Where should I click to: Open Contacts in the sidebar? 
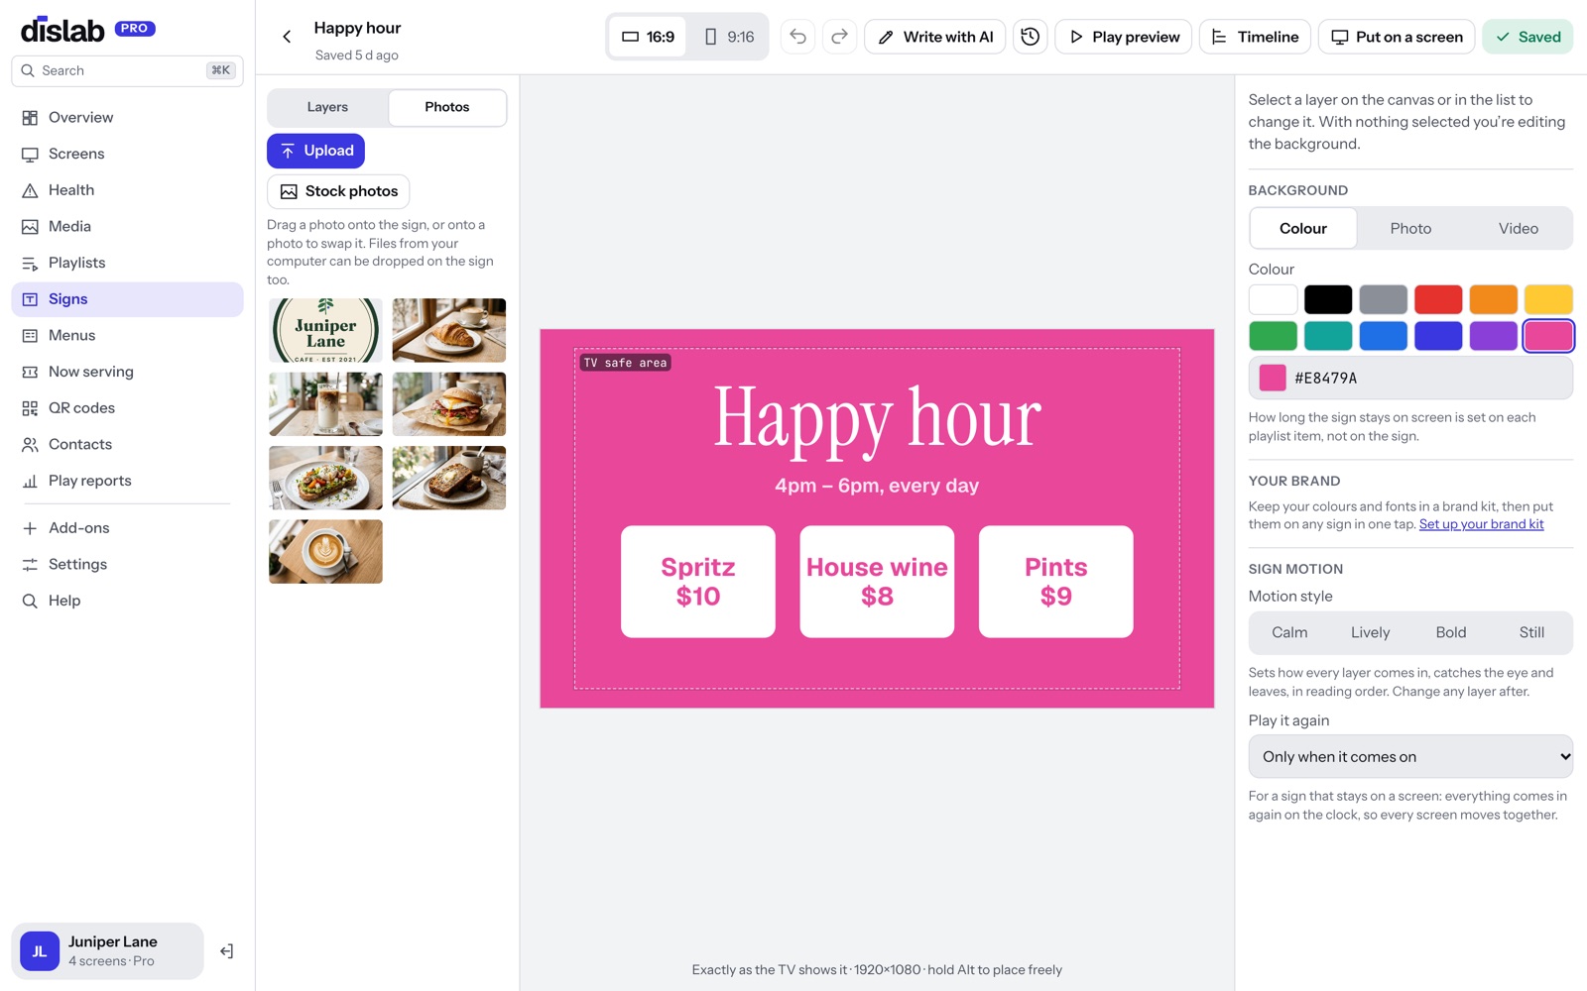[x=127, y=444]
